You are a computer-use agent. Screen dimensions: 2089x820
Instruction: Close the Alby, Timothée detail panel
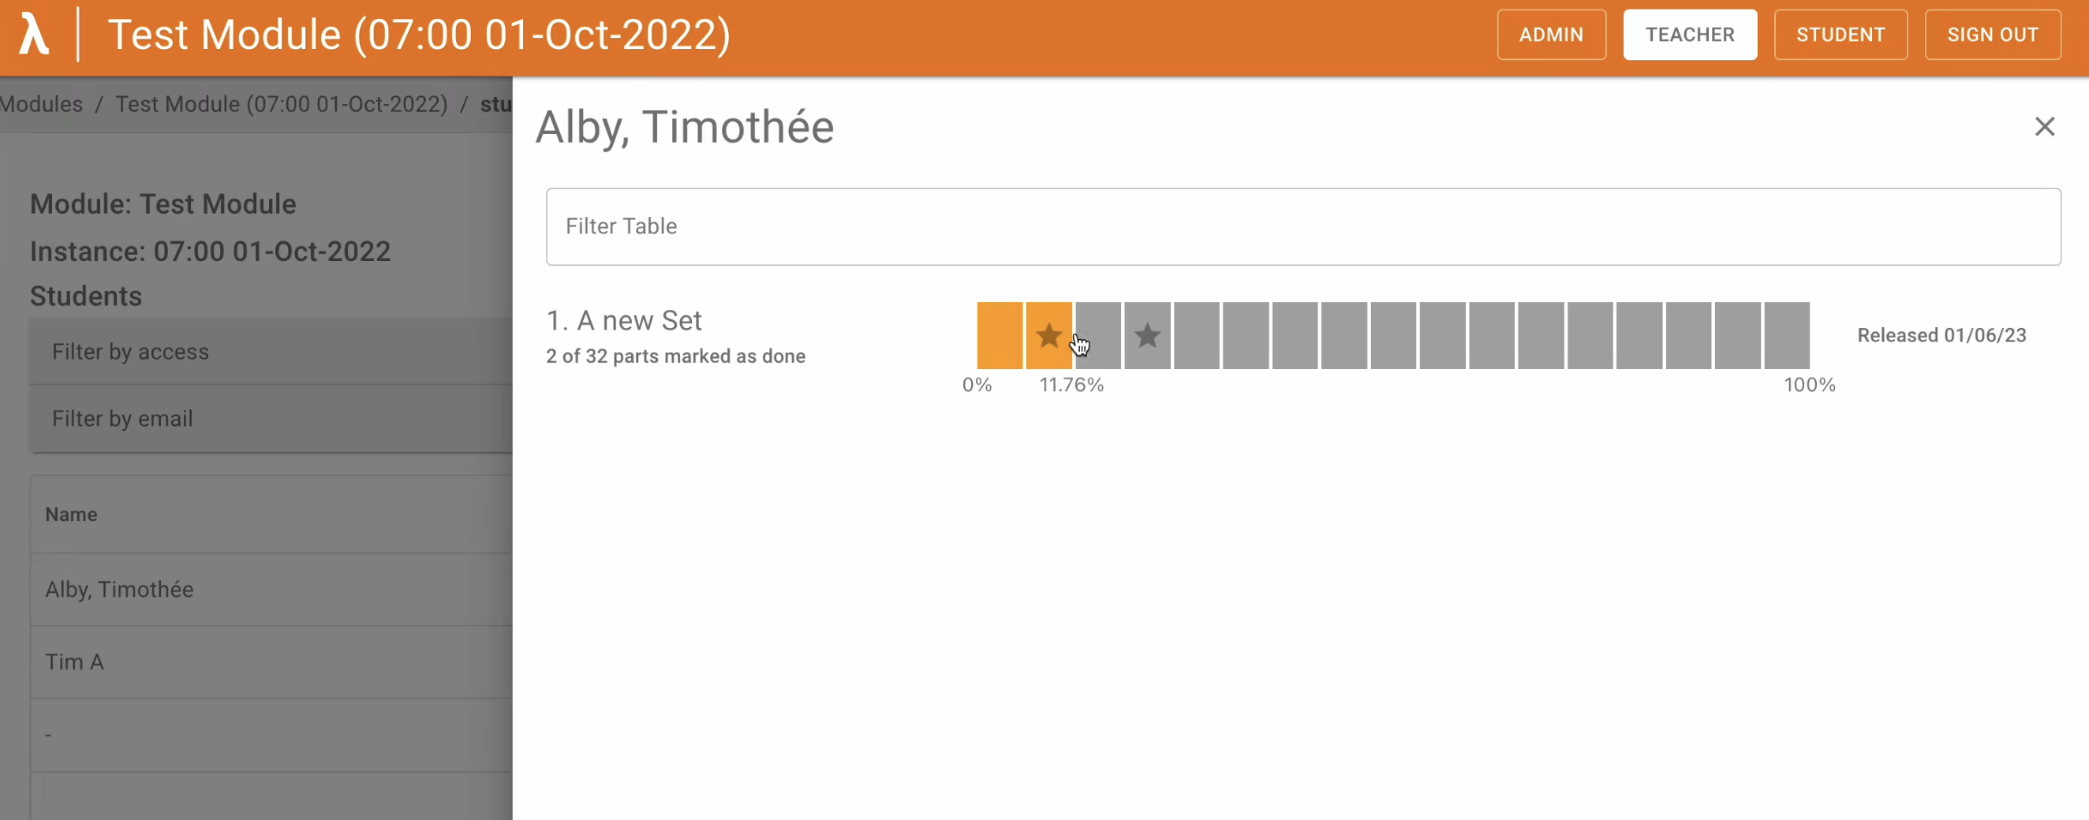pos(2045,126)
